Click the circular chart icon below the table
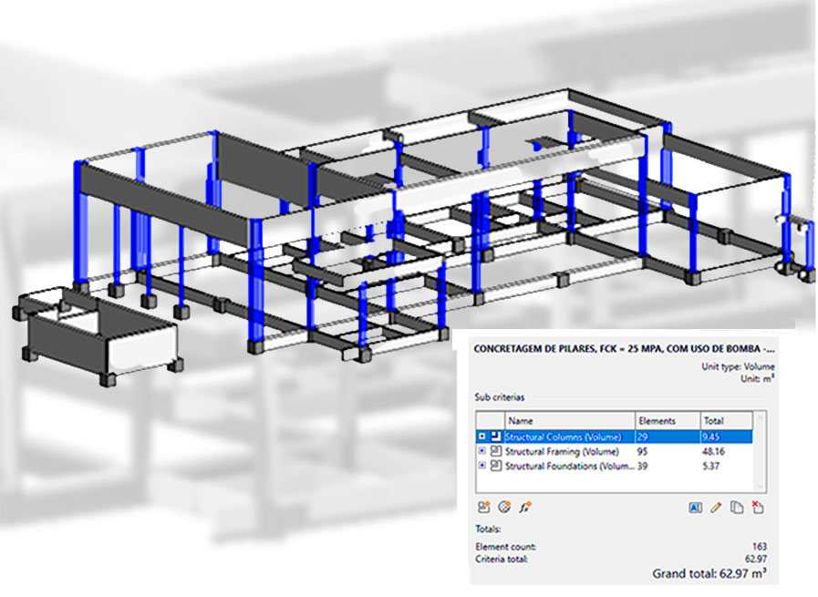818x597 pixels. 503,507
